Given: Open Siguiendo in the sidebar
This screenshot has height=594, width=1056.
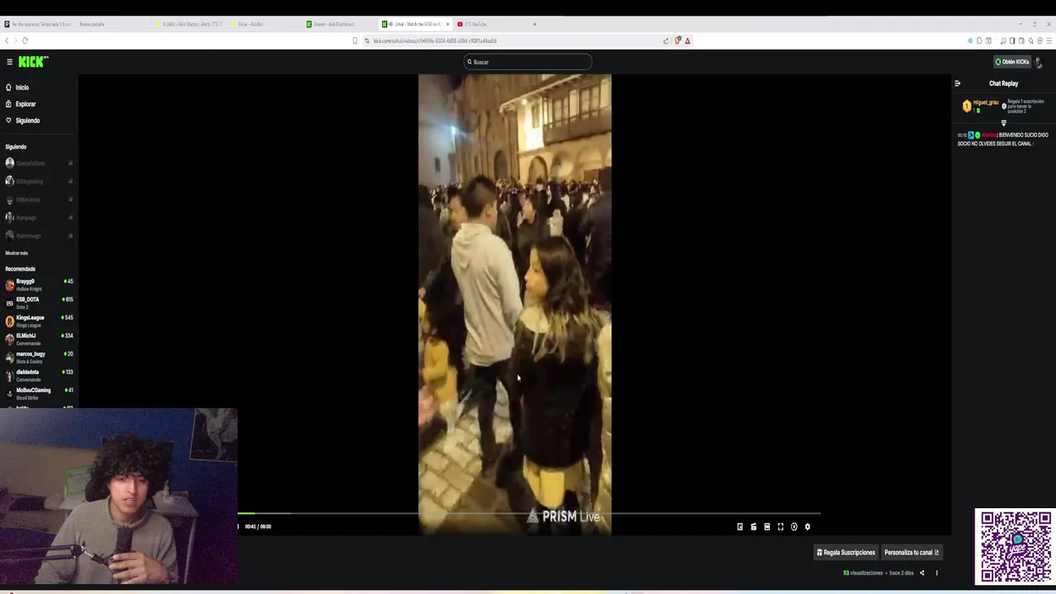Looking at the screenshot, I should (22, 120).
